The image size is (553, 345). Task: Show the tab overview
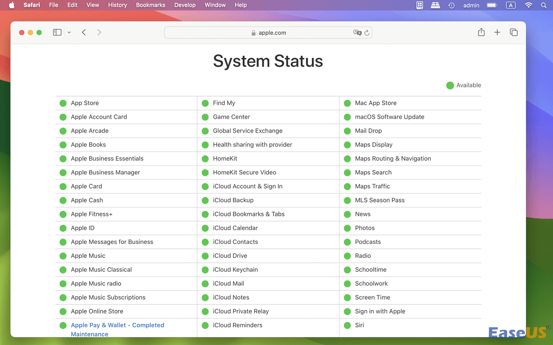pos(514,33)
